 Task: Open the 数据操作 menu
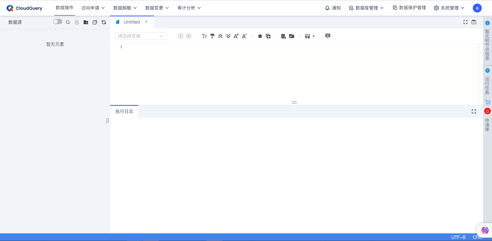65,8
